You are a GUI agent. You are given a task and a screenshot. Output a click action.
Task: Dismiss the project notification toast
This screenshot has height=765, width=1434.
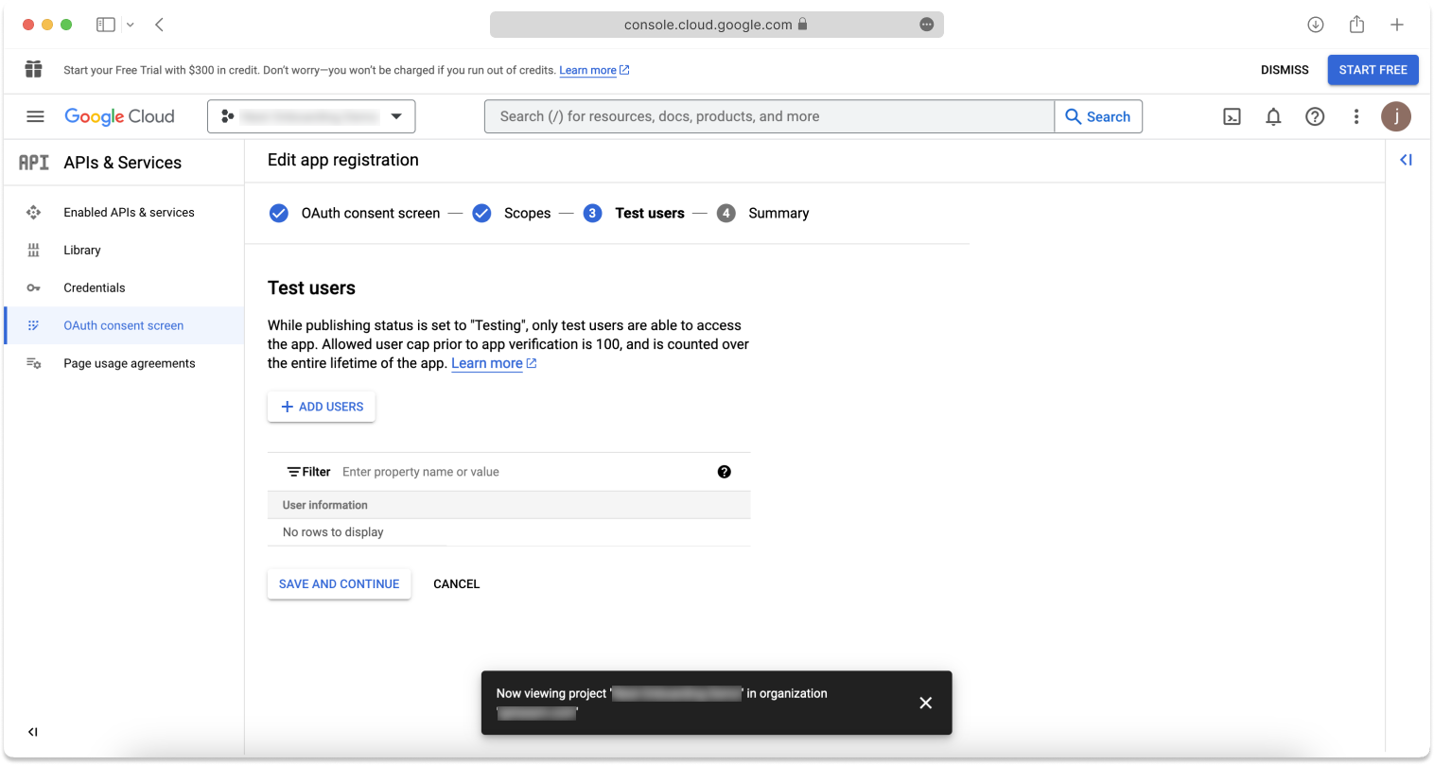[925, 703]
